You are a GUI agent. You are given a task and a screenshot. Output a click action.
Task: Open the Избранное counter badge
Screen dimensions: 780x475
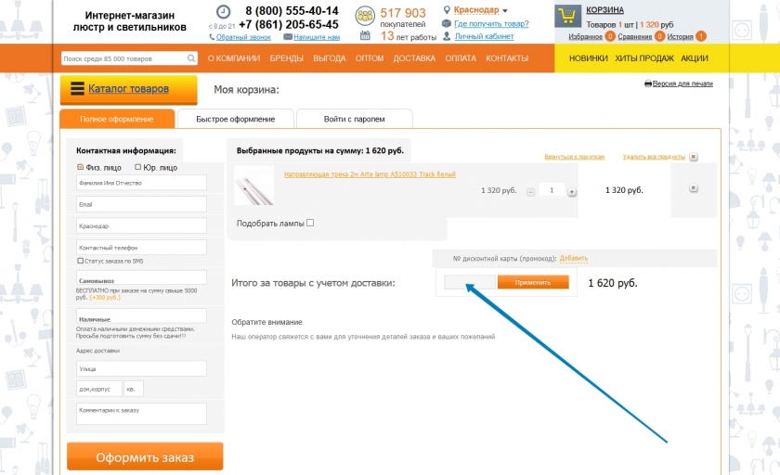[x=610, y=36]
